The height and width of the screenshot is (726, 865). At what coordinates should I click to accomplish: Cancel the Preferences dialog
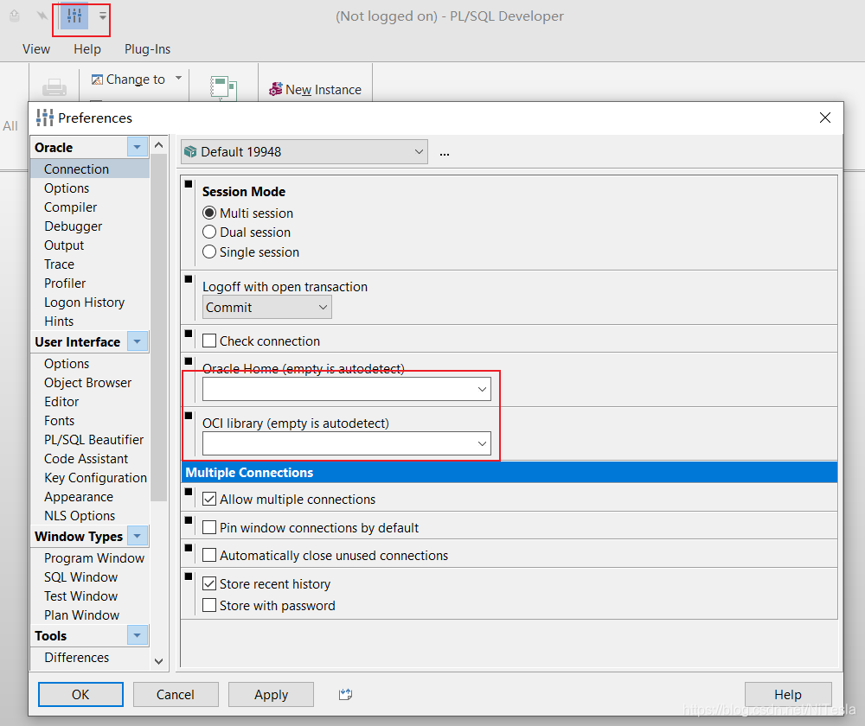click(176, 695)
